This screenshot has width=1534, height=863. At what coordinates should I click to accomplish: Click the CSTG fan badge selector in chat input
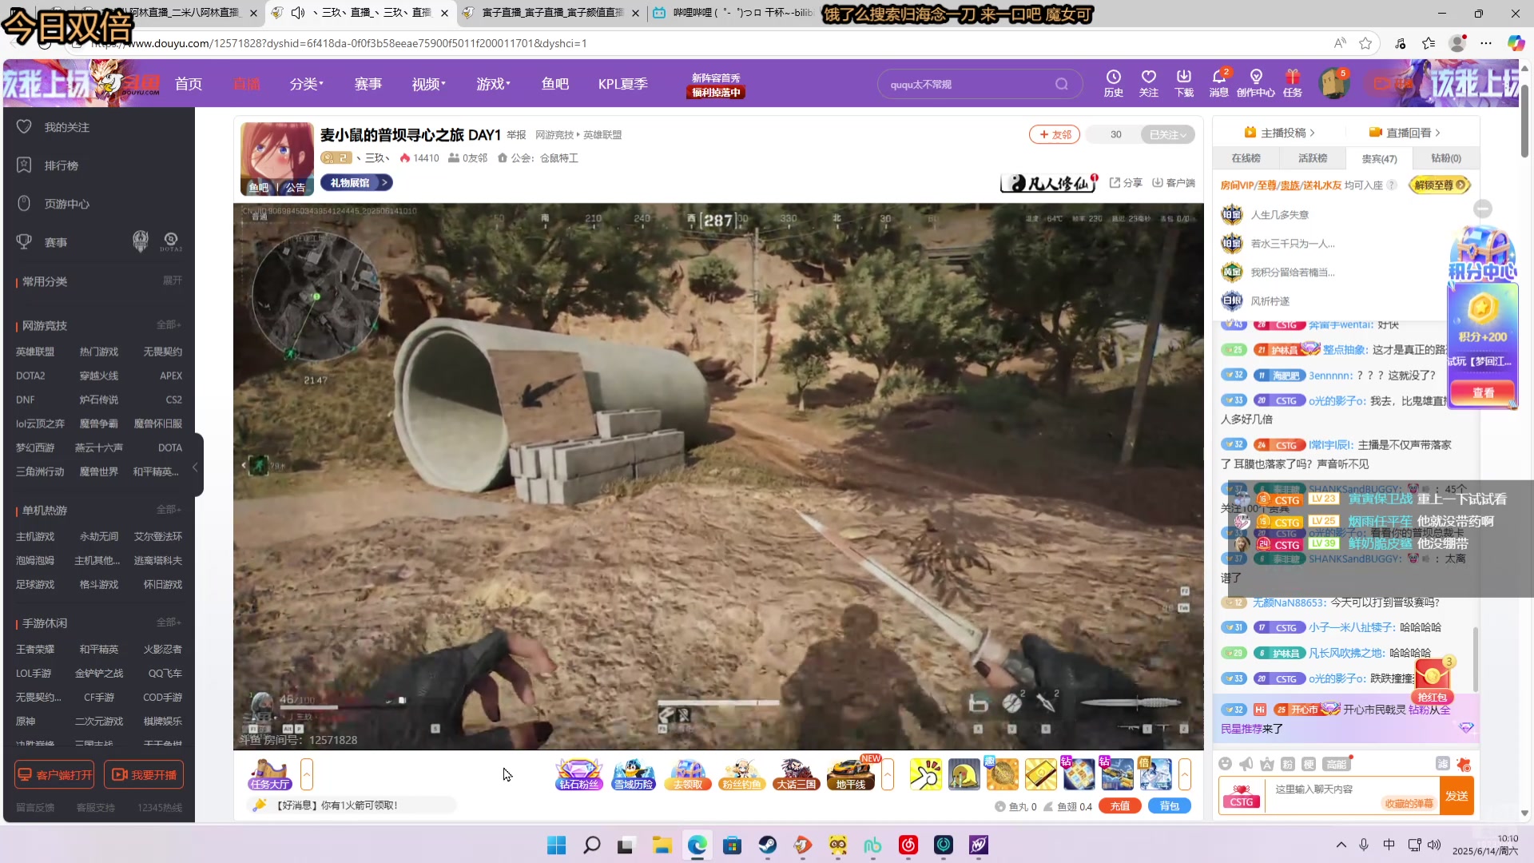[1242, 796]
